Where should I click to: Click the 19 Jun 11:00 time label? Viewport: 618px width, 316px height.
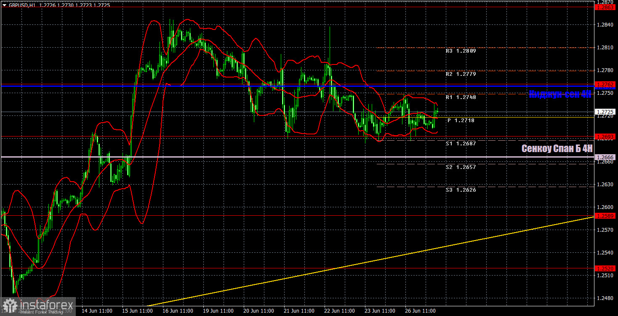tap(218, 311)
